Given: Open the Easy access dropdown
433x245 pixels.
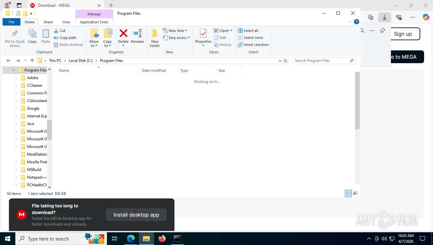Looking at the screenshot, I should click(176, 38).
